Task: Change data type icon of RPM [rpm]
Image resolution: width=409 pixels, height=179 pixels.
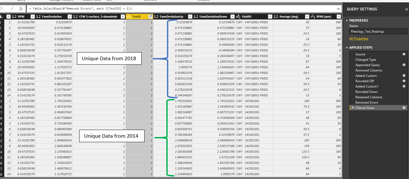Action: 313,16
